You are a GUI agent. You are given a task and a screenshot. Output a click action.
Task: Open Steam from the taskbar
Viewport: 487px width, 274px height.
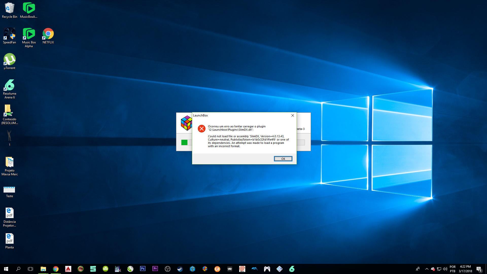click(180, 269)
